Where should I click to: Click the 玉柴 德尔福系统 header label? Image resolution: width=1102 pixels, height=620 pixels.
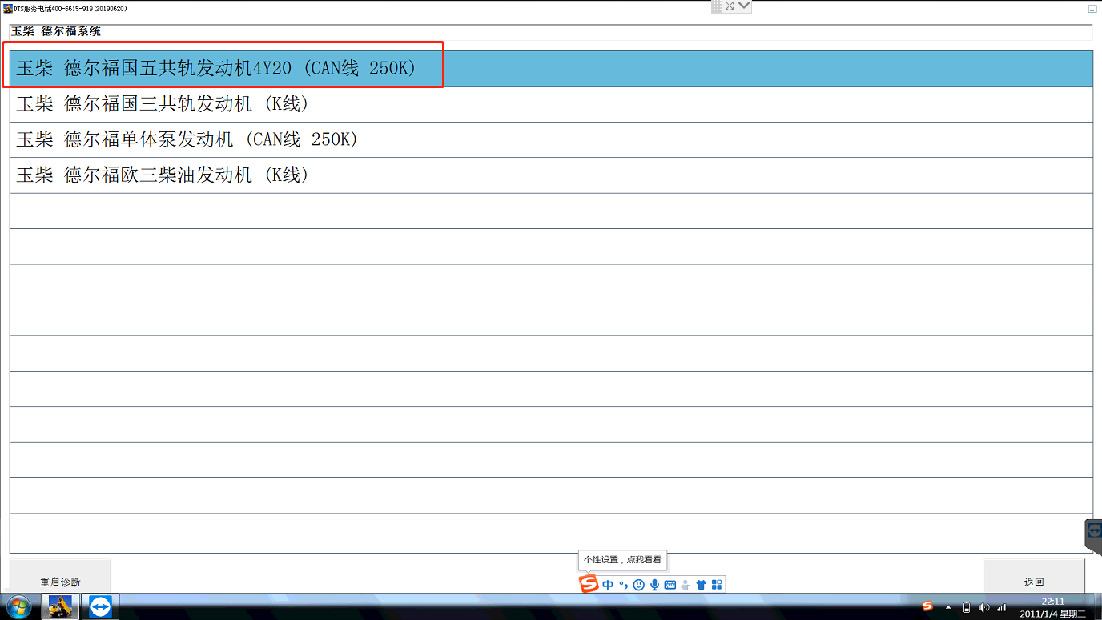[x=56, y=31]
